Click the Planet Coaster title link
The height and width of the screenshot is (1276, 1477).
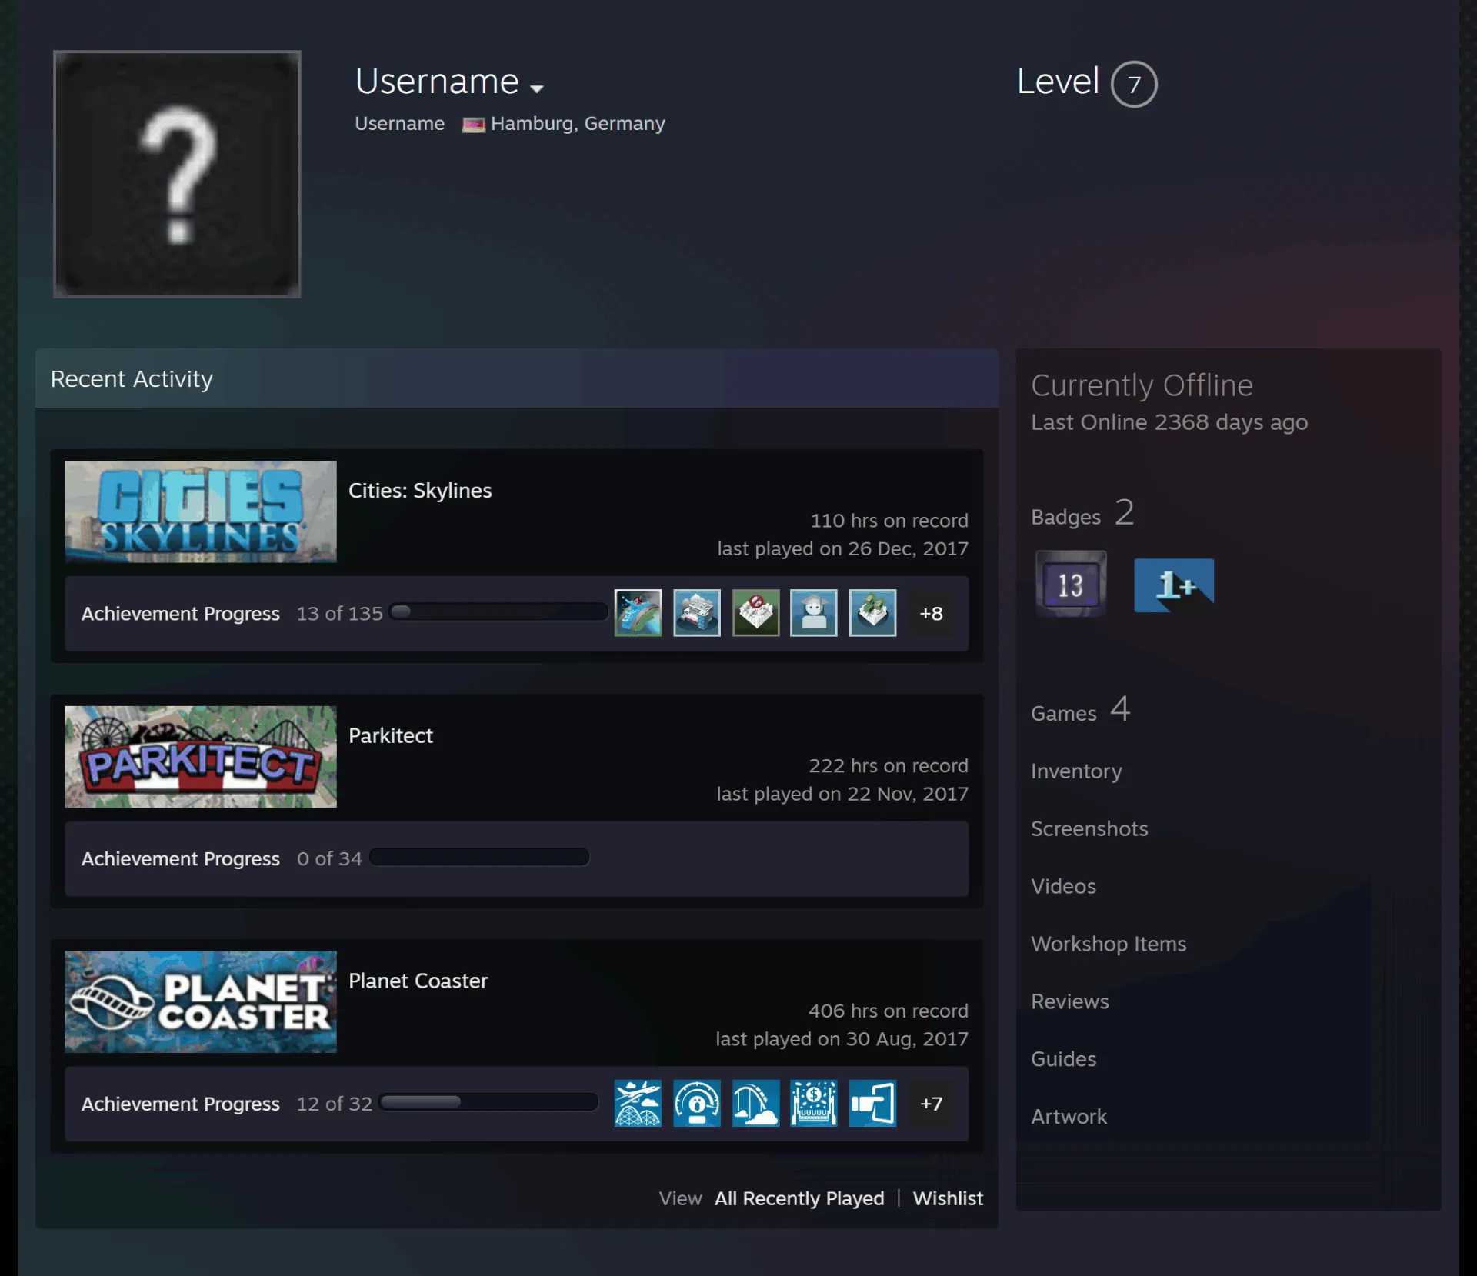point(418,981)
